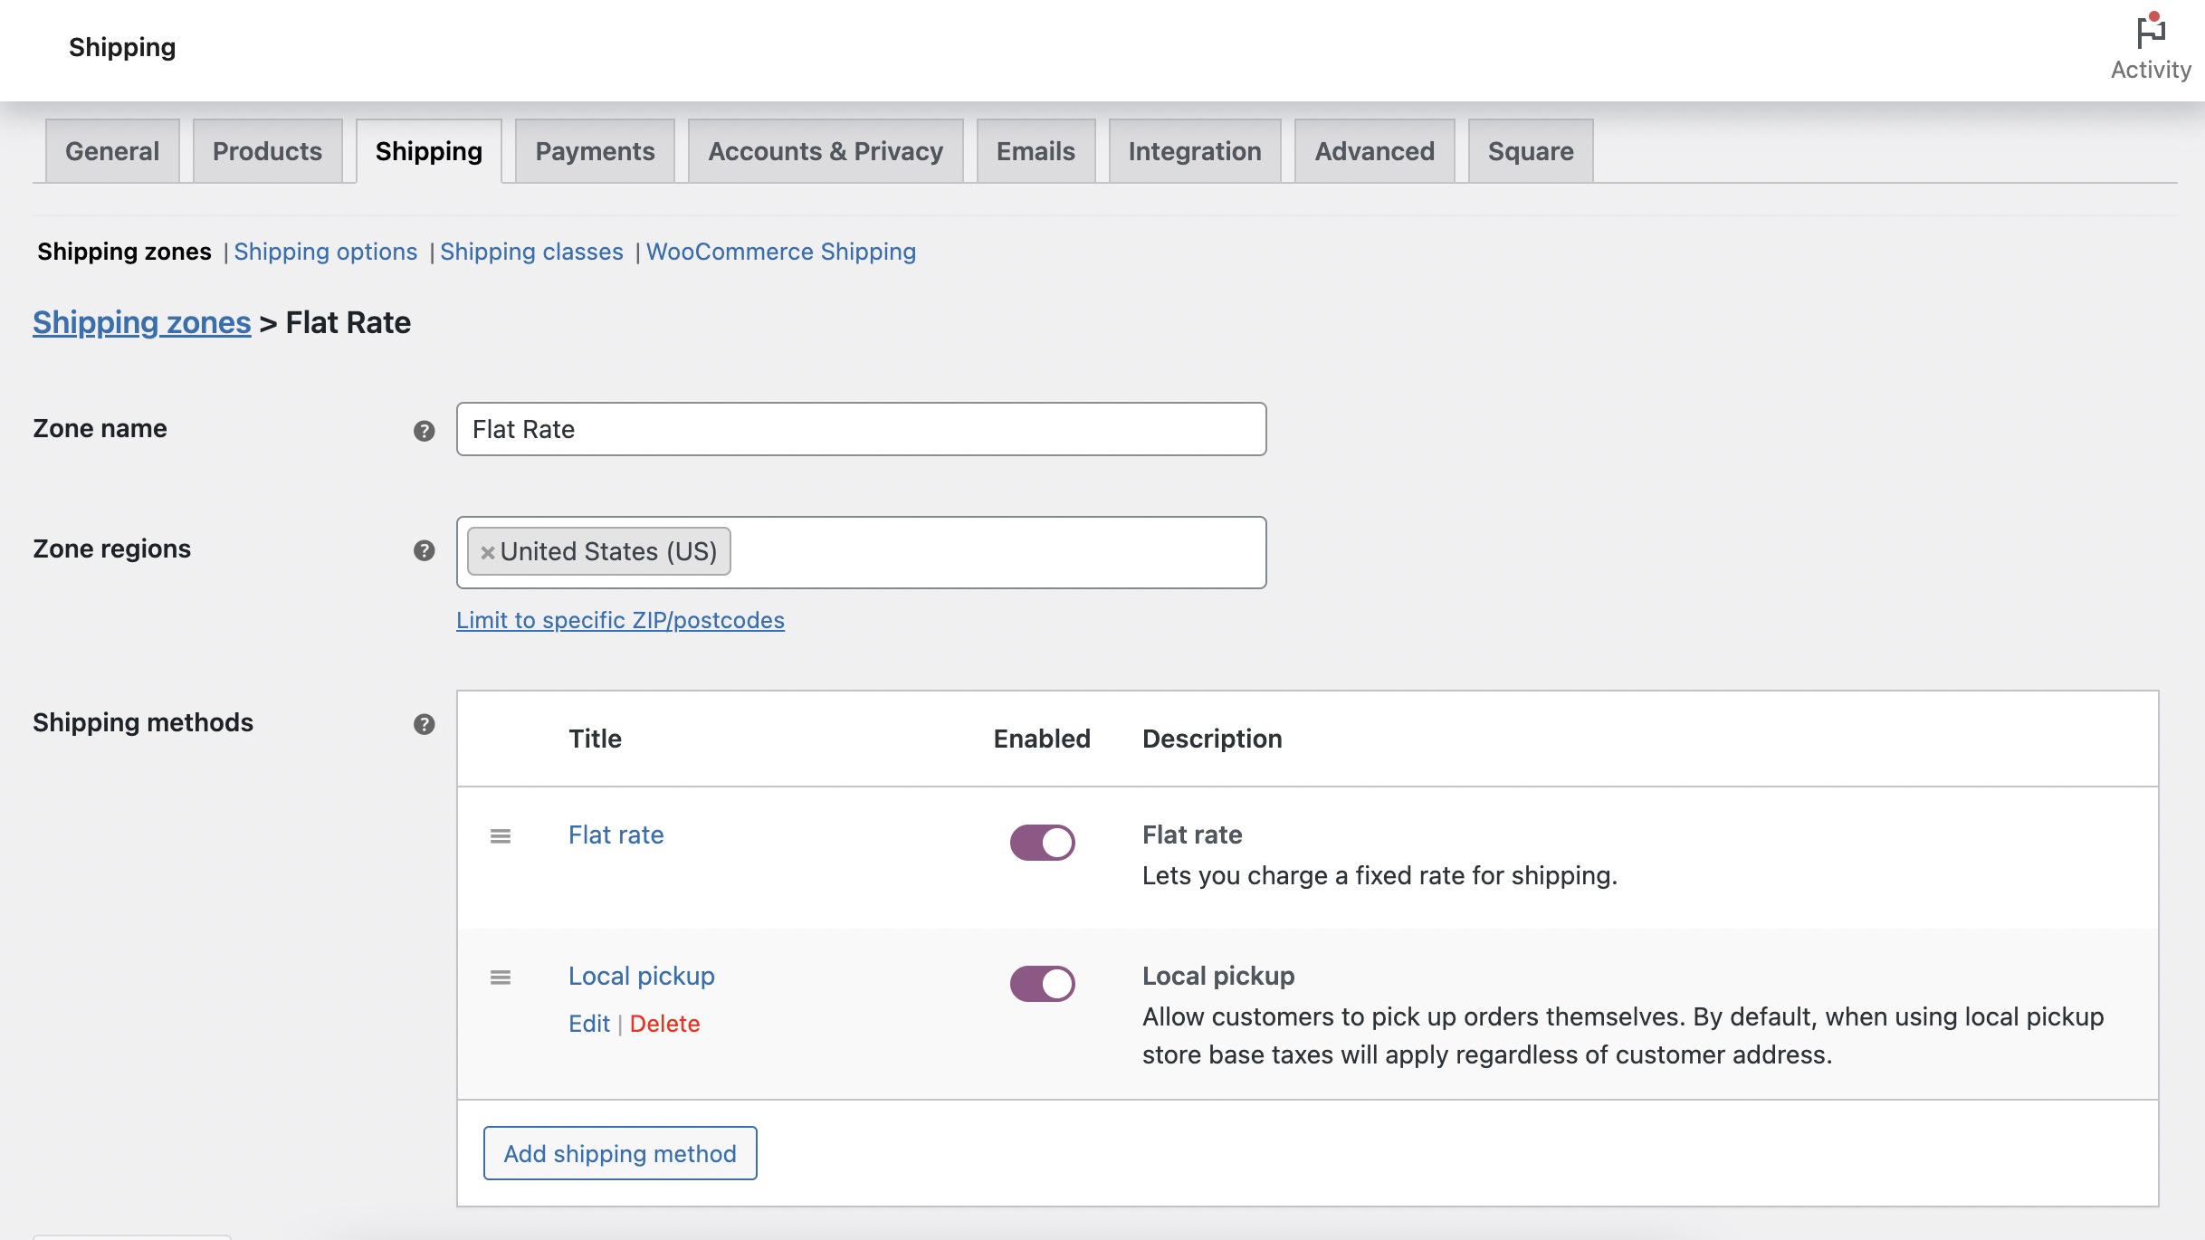The image size is (2205, 1240).
Task: Remove the United States (US) region tag
Action: [x=488, y=552]
